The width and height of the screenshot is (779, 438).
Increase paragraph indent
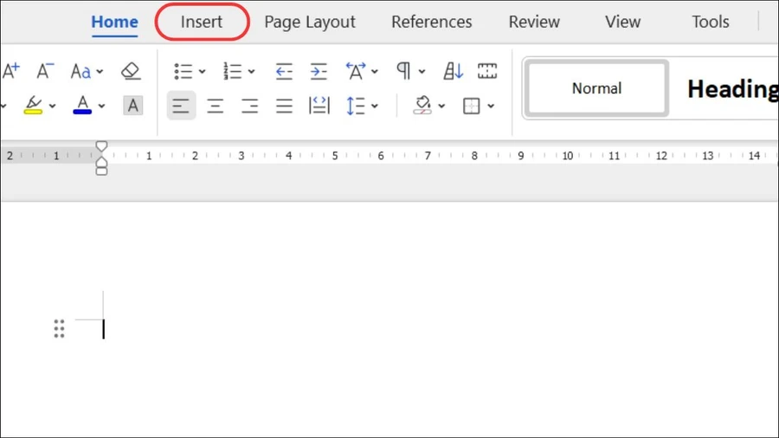pyautogui.click(x=319, y=72)
